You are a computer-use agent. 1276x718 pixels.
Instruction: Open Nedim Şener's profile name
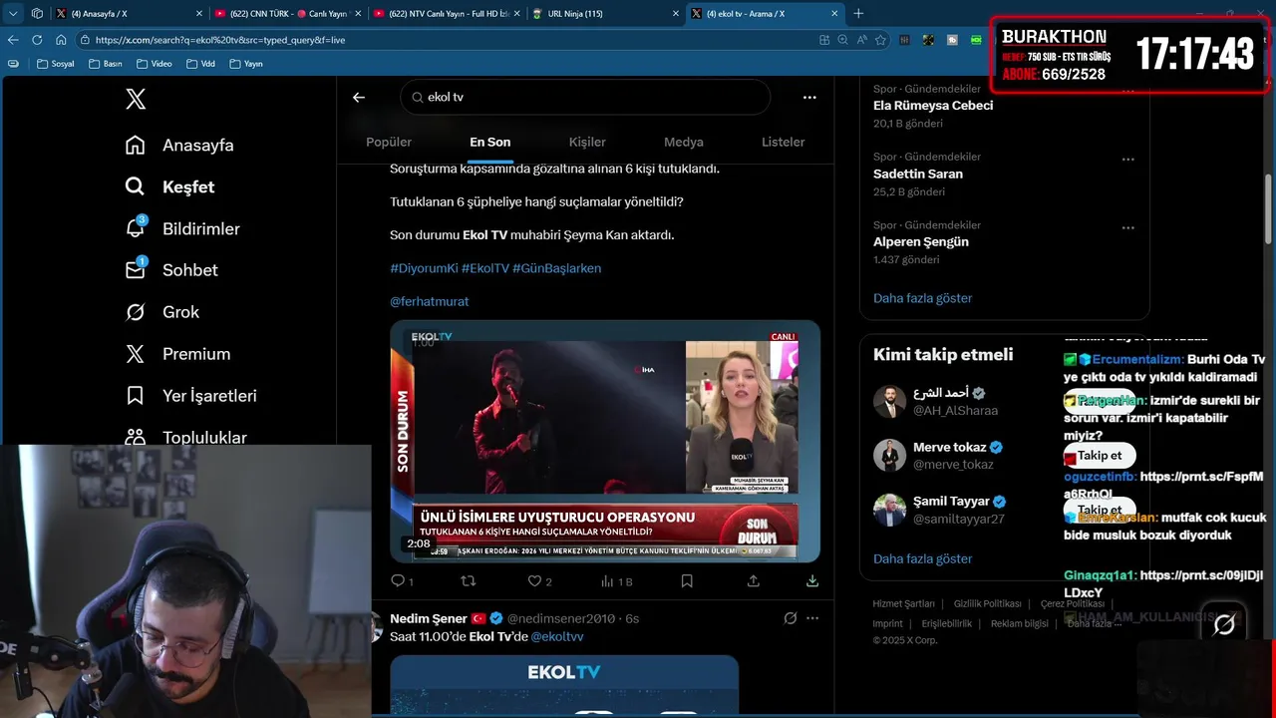[429, 618]
